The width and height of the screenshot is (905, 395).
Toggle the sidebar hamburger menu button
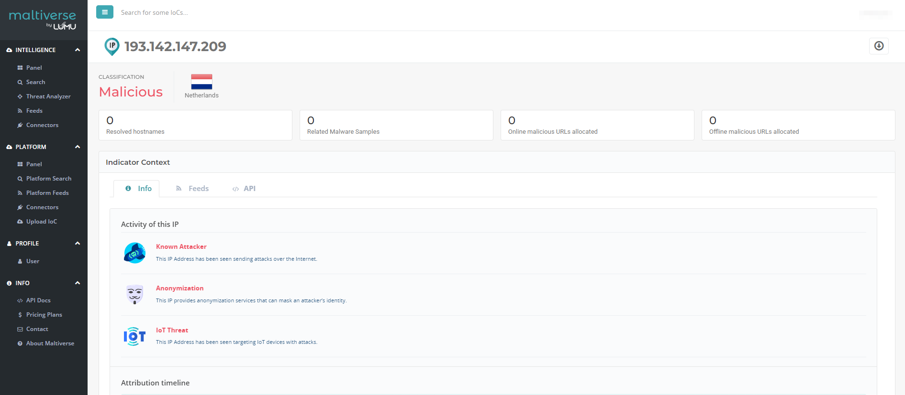coord(105,12)
